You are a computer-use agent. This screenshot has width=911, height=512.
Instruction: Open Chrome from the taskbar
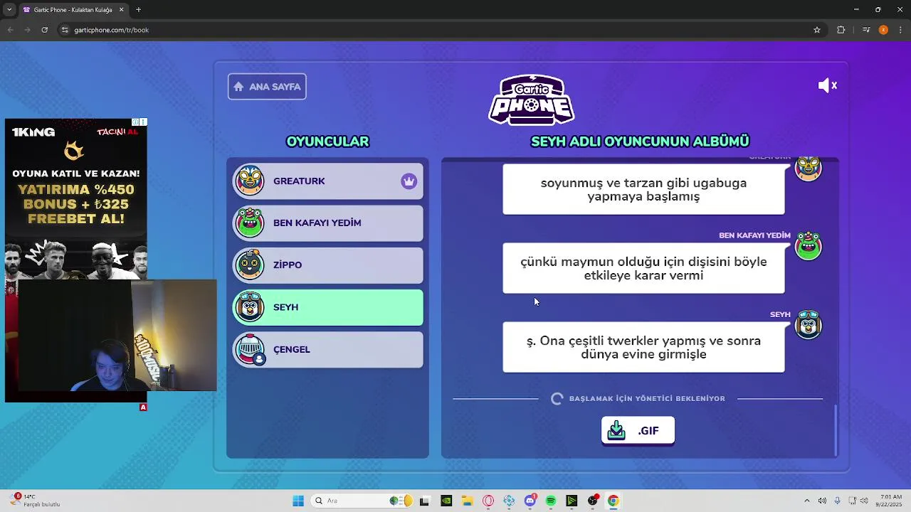pos(614,501)
